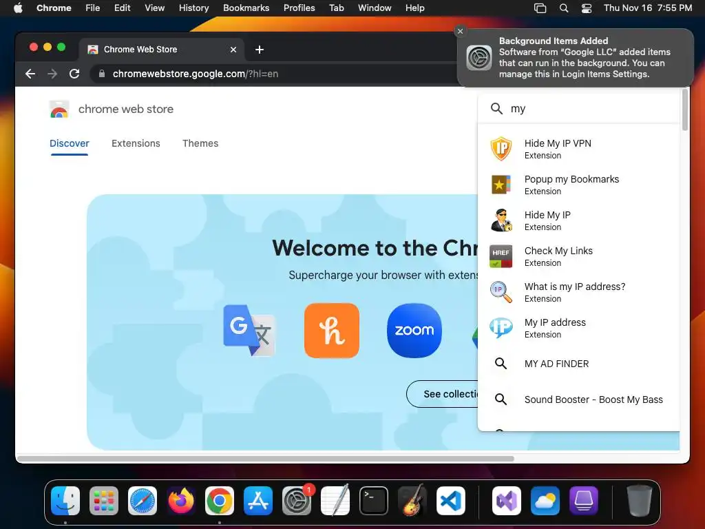Select the What is my IP address? suggestion text
The height and width of the screenshot is (529, 705).
pyautogui.click(x=575, y=287)
